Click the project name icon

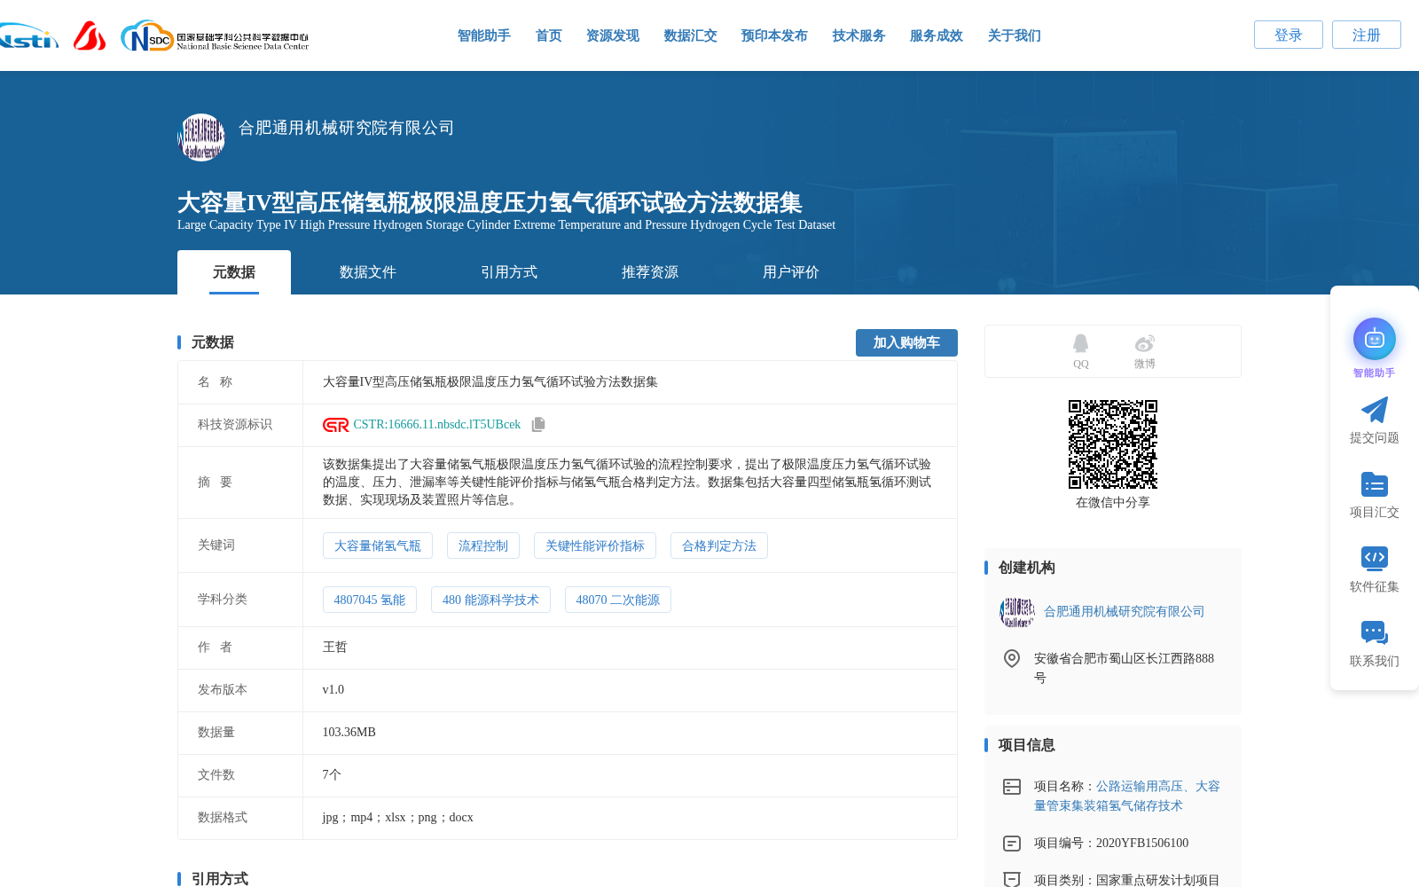coord(1012,787)
